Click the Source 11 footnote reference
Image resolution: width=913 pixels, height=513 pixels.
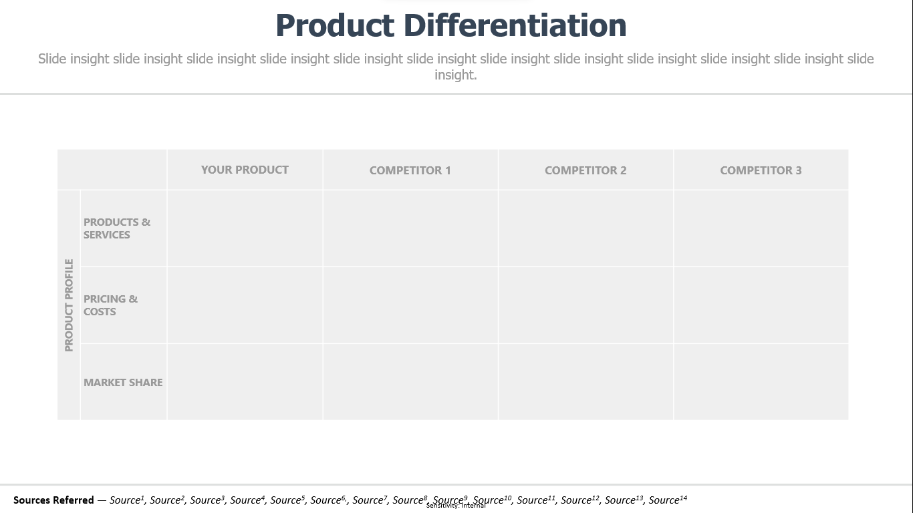(536, 500)
